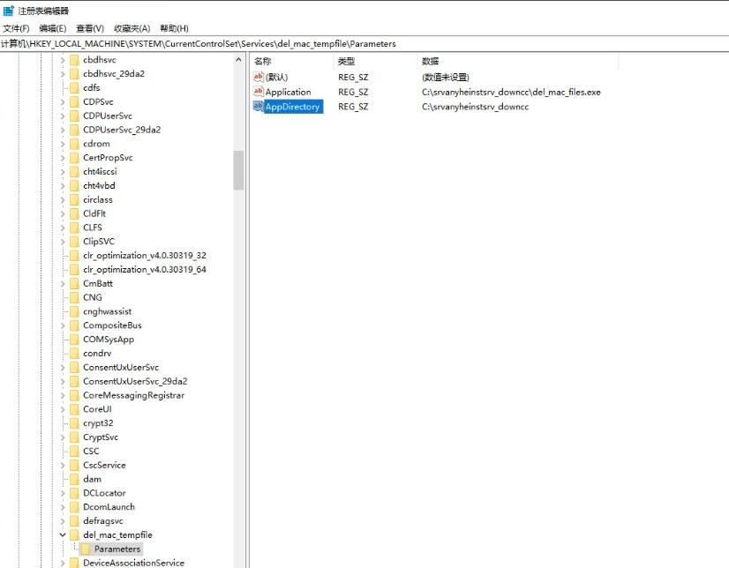The height and width of the screenshot is (568, 729).
Task: Select the clr_optimization_v4.0.30319_64 key
Action: [x=144, y=269]
